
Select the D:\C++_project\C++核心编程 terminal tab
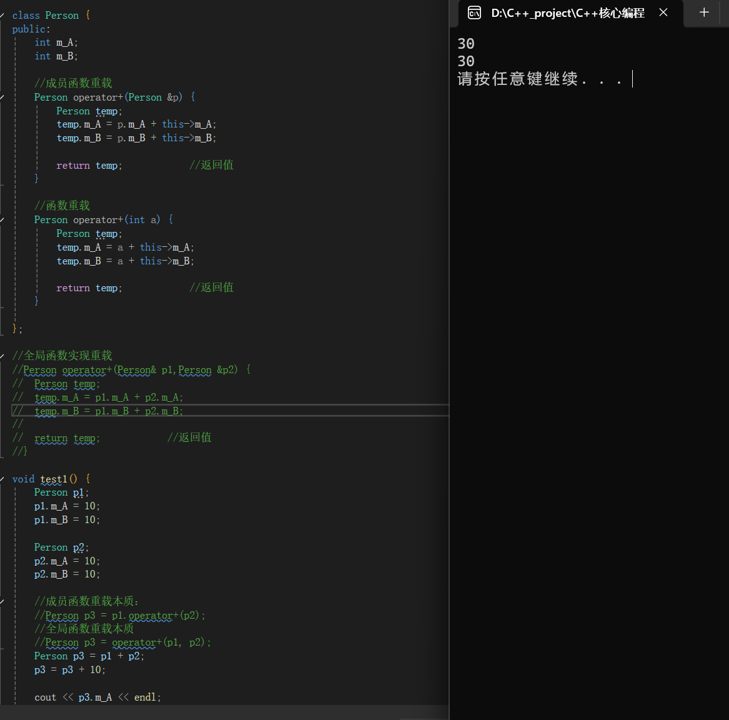point(568,13)
